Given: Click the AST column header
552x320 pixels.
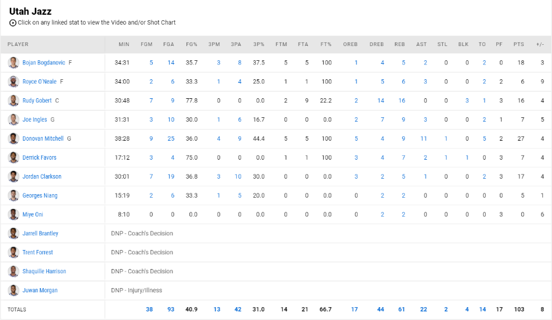Looking at the screenshot, I should pos(421,44).
